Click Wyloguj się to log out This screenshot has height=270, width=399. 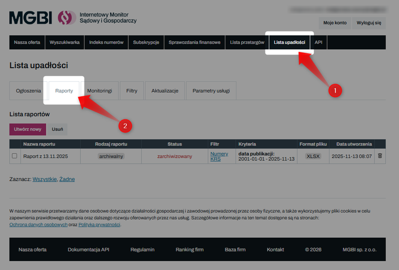pos(369,23)
